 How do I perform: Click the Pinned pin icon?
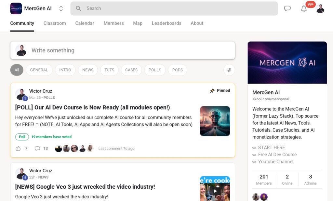pyautogui.click(x=212, y=91)
